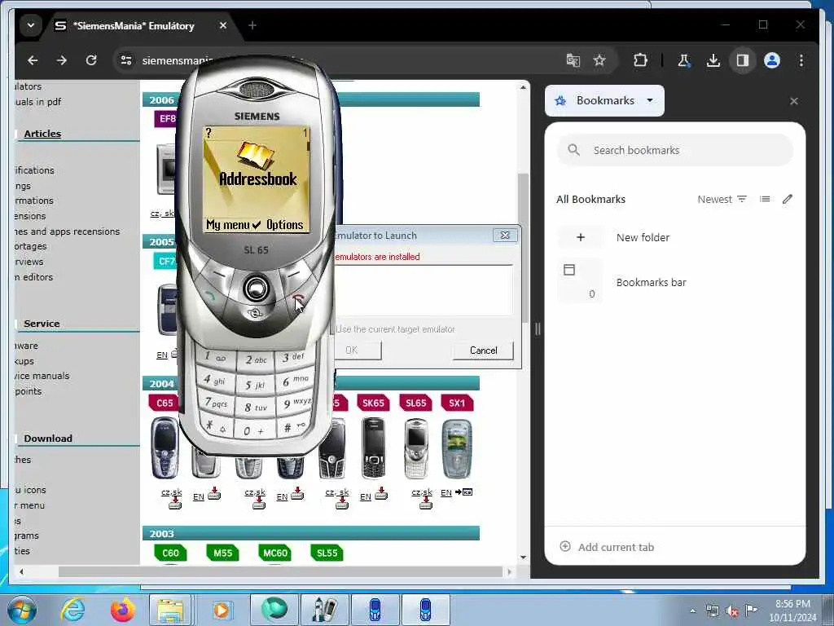
Task: Click the SL65 center joystick button
Action: tap(256, 288)
